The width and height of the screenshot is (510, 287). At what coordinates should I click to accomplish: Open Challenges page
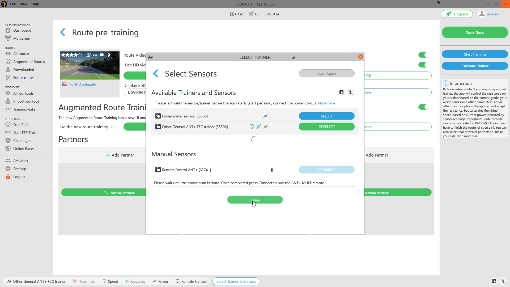point(18,141)
